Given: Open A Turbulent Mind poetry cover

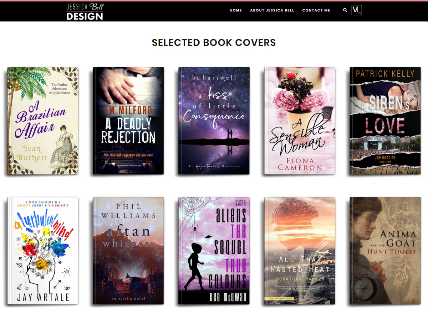Looking at the screenshot, I should click(43, 250).
